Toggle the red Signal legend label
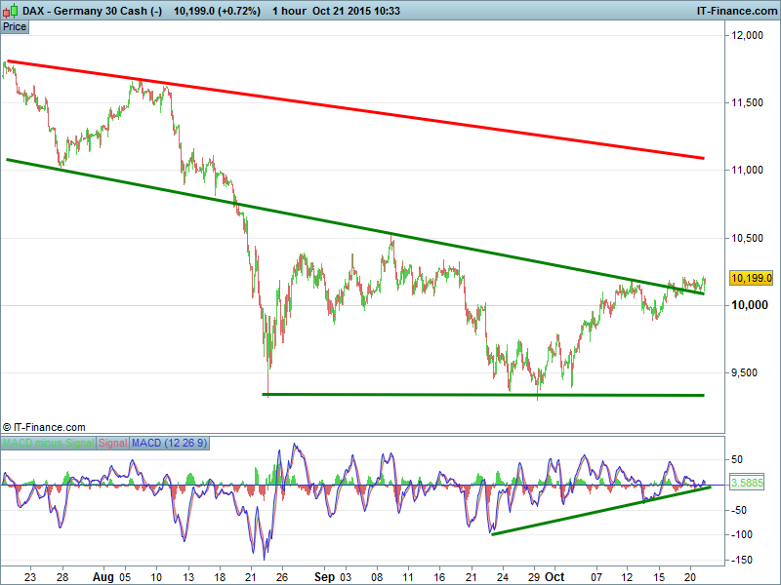 pos(112,444)
